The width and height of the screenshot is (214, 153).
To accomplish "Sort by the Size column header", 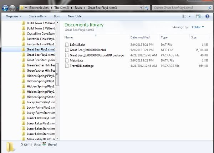I will click(x=200, y=37).
